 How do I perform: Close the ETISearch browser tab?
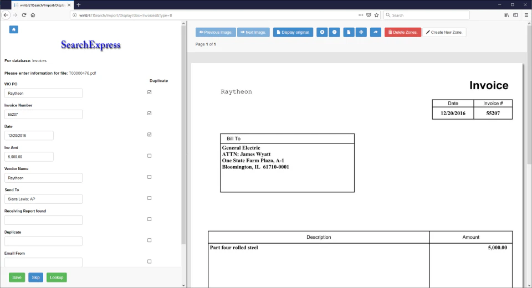point(69,5)
